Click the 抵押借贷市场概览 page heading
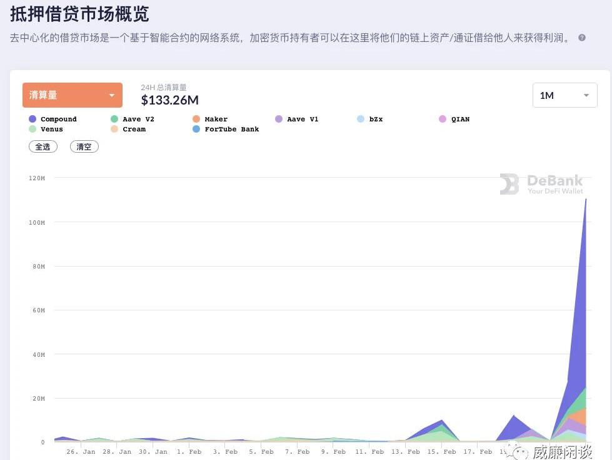 [79, 13]
